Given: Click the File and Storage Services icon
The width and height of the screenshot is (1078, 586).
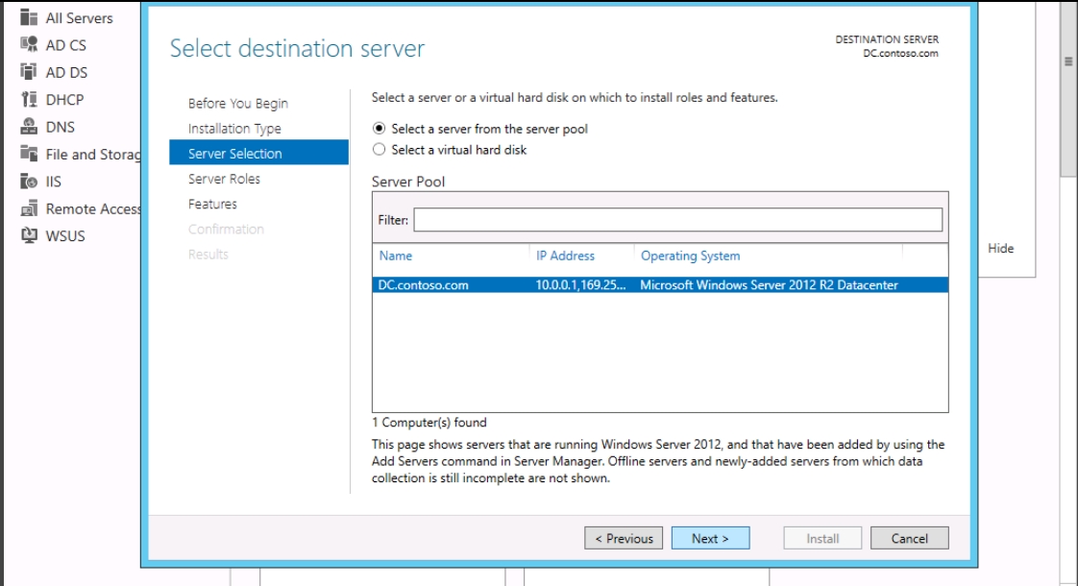Looking at the screenshot, I should click(x=29, y=154).
